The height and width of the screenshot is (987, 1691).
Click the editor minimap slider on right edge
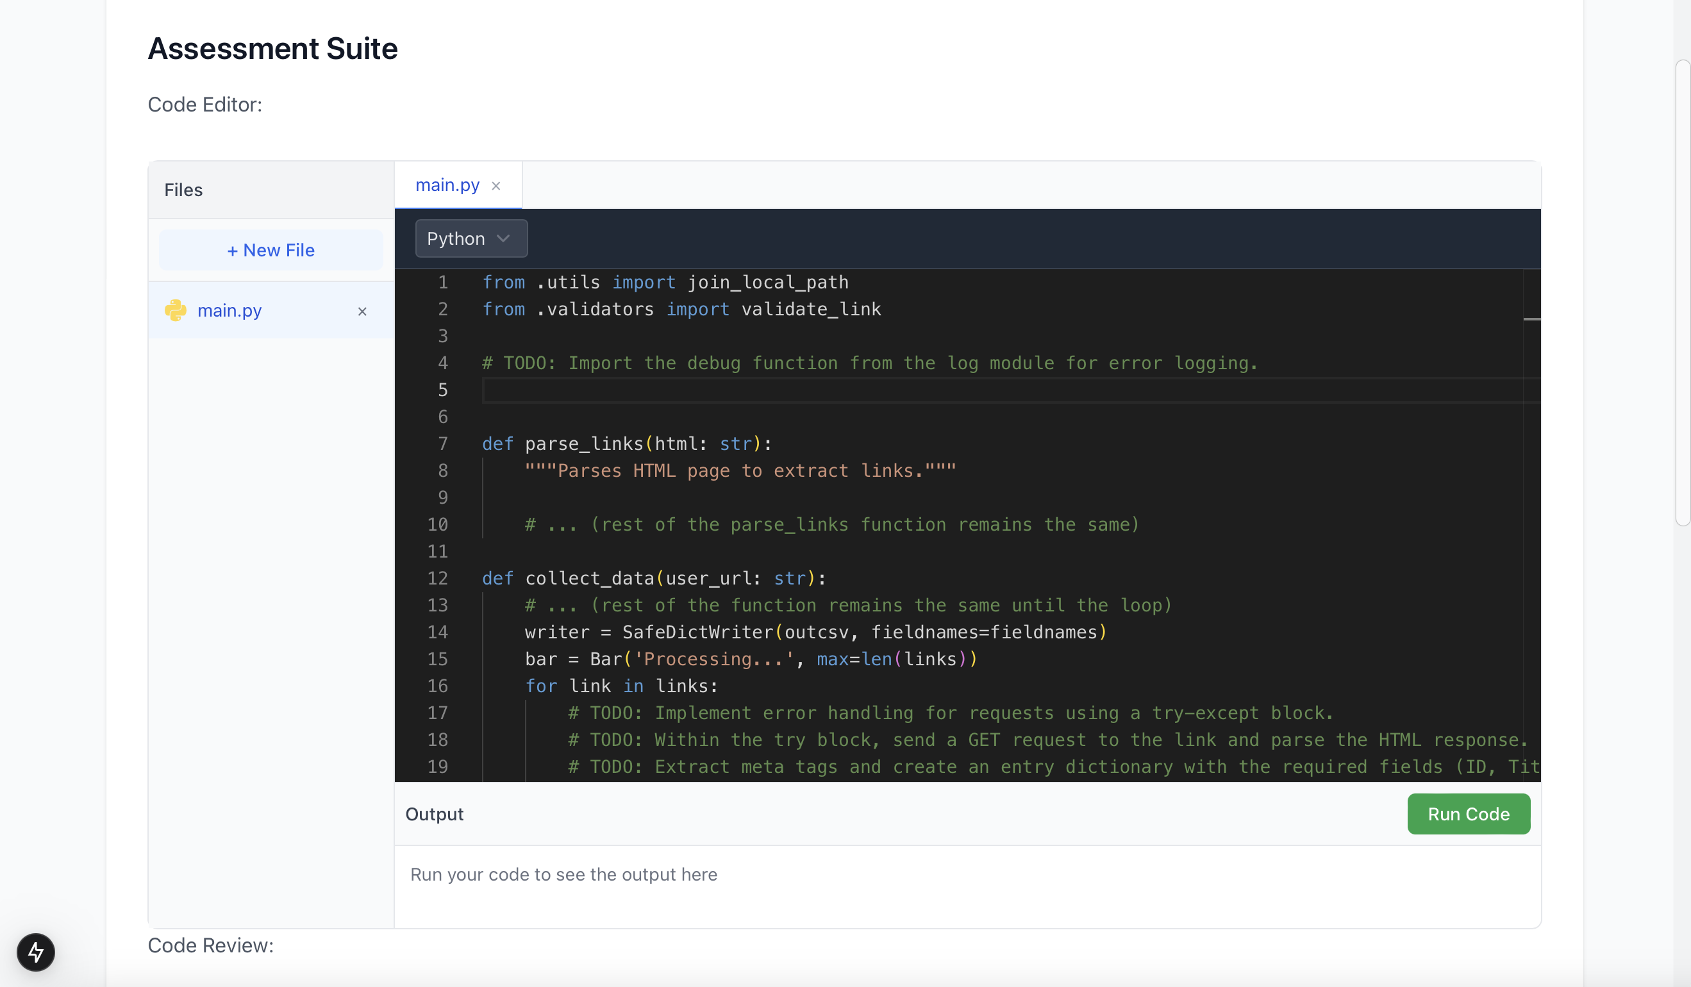coord(1531,319)
